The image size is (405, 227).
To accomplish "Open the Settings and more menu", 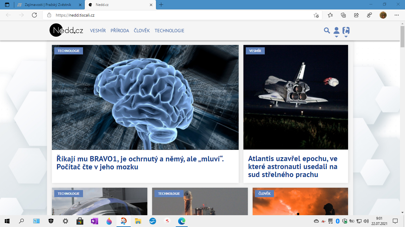I will (x=396, y=15).
